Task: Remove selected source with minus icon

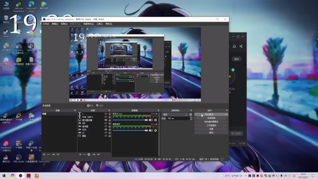Action: 84,154
